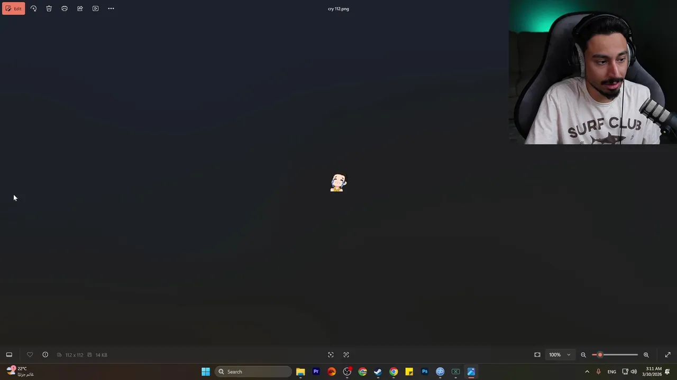This screenshot has width=677, height=380.
Task: Delete the photo with the trash icon
Action: [x=49, y=8]
